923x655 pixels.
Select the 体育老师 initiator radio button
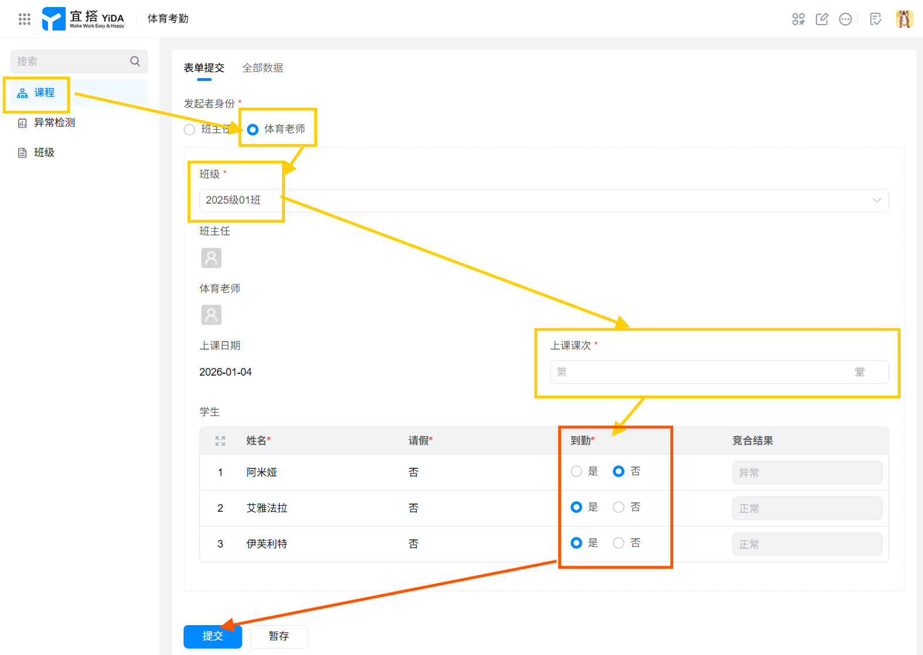(x=253, y=130)
